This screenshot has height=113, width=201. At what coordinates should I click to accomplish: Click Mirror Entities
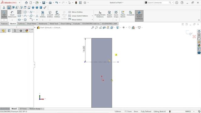coord(76,12)
